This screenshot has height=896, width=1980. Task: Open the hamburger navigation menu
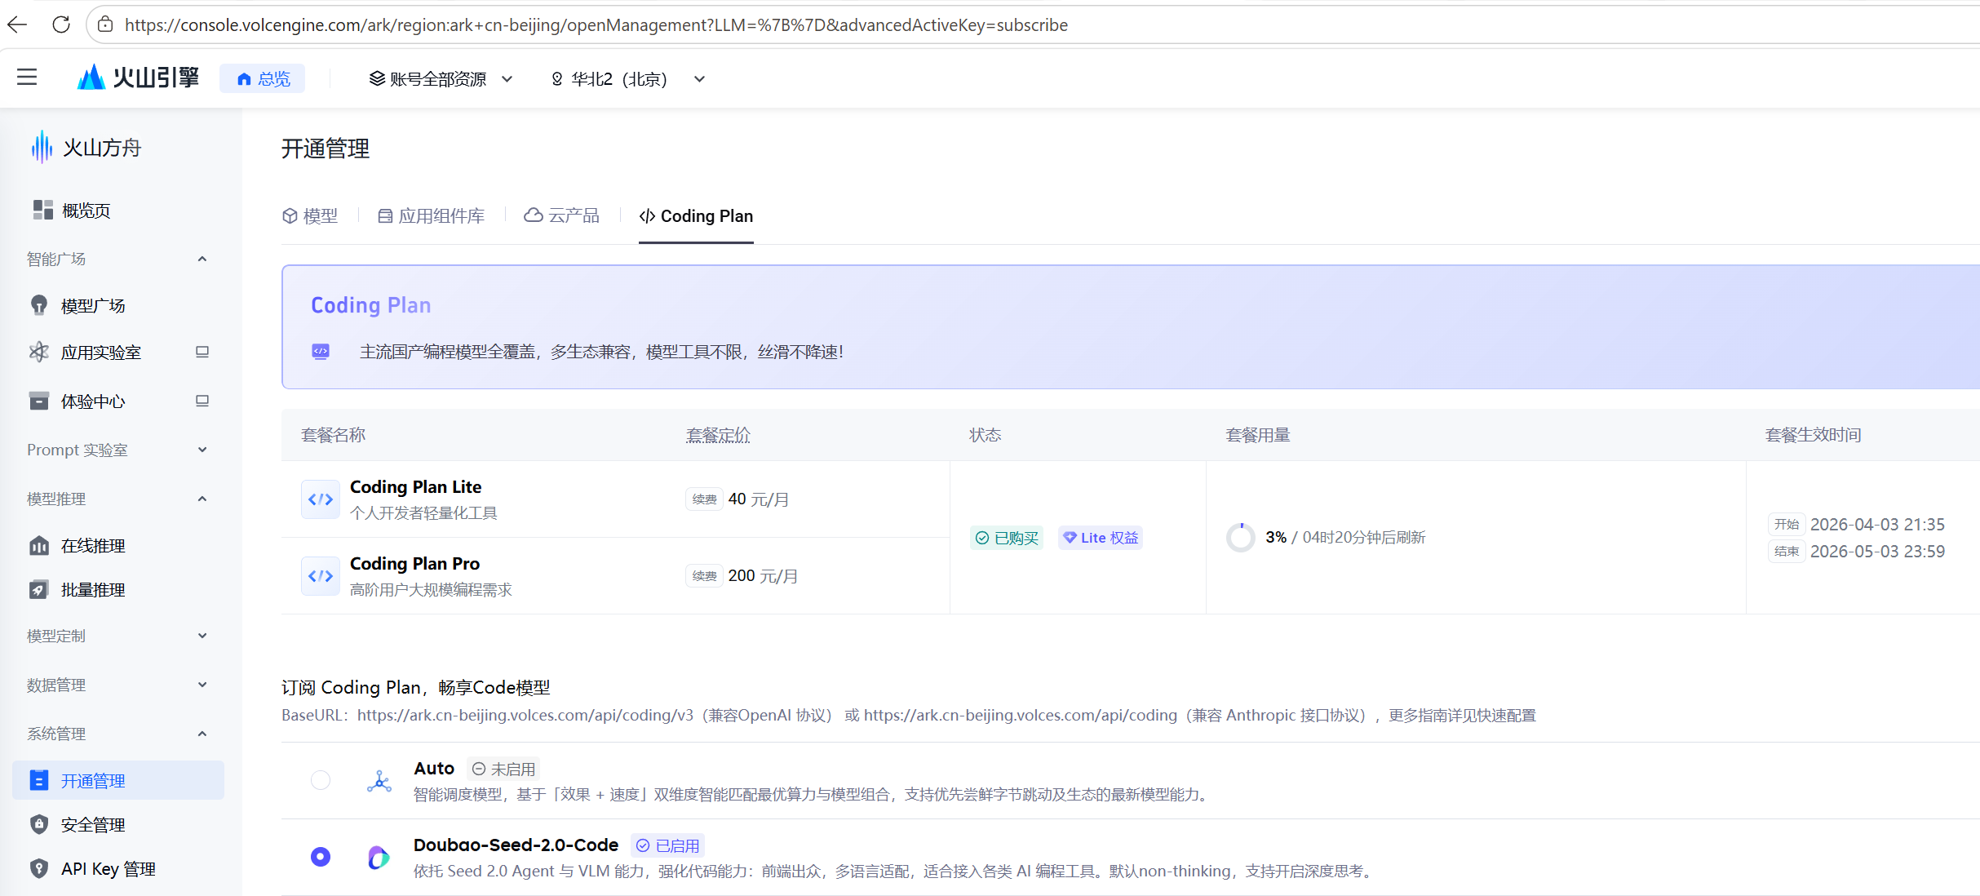point(27,78)
